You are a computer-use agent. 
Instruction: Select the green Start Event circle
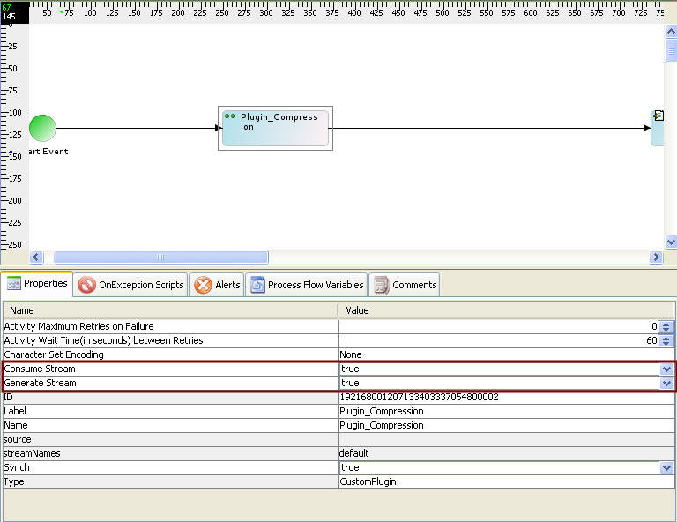pyautogui.click(x=42, y=128)
